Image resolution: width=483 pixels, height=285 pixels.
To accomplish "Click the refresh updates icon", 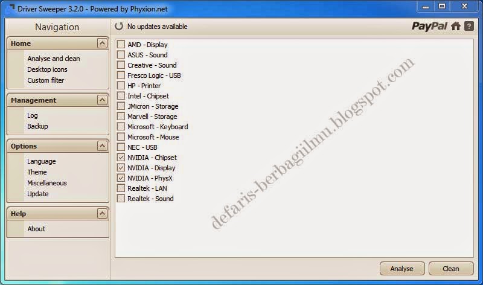I will point(119,27).
